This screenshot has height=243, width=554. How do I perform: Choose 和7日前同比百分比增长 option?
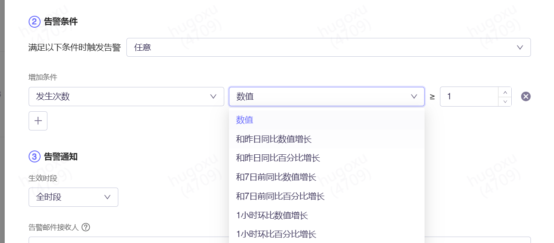pyautogui.click(x=327, y=196)
